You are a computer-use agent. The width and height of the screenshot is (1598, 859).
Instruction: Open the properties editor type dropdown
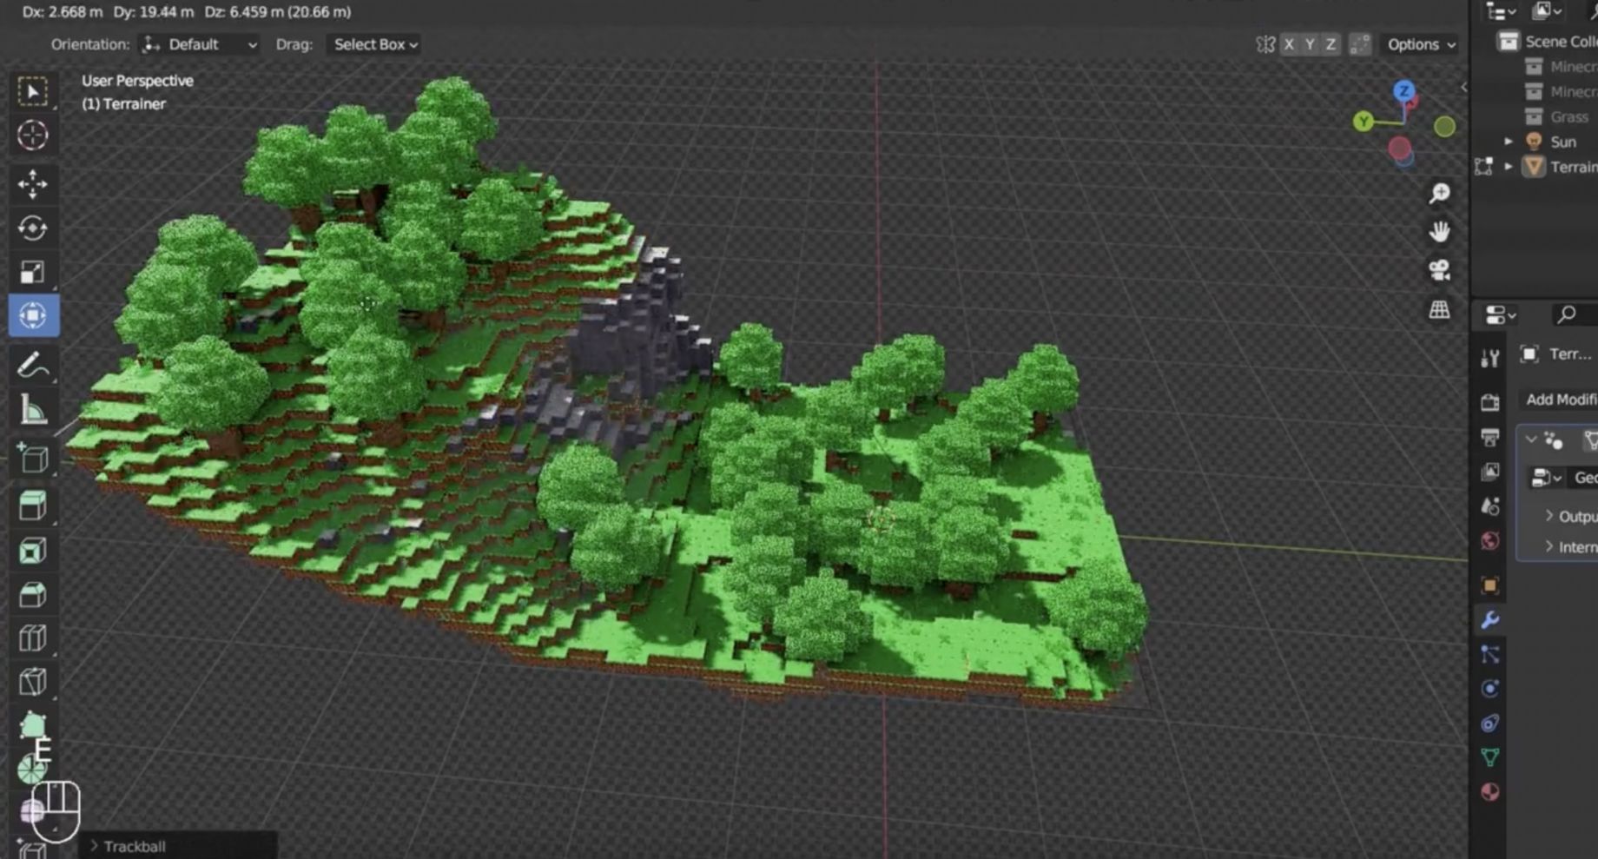point(1500,314)
